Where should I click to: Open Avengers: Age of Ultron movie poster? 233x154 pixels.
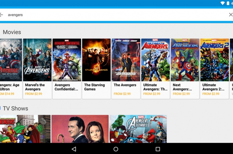pyautogui.click(x=11, y=60)
